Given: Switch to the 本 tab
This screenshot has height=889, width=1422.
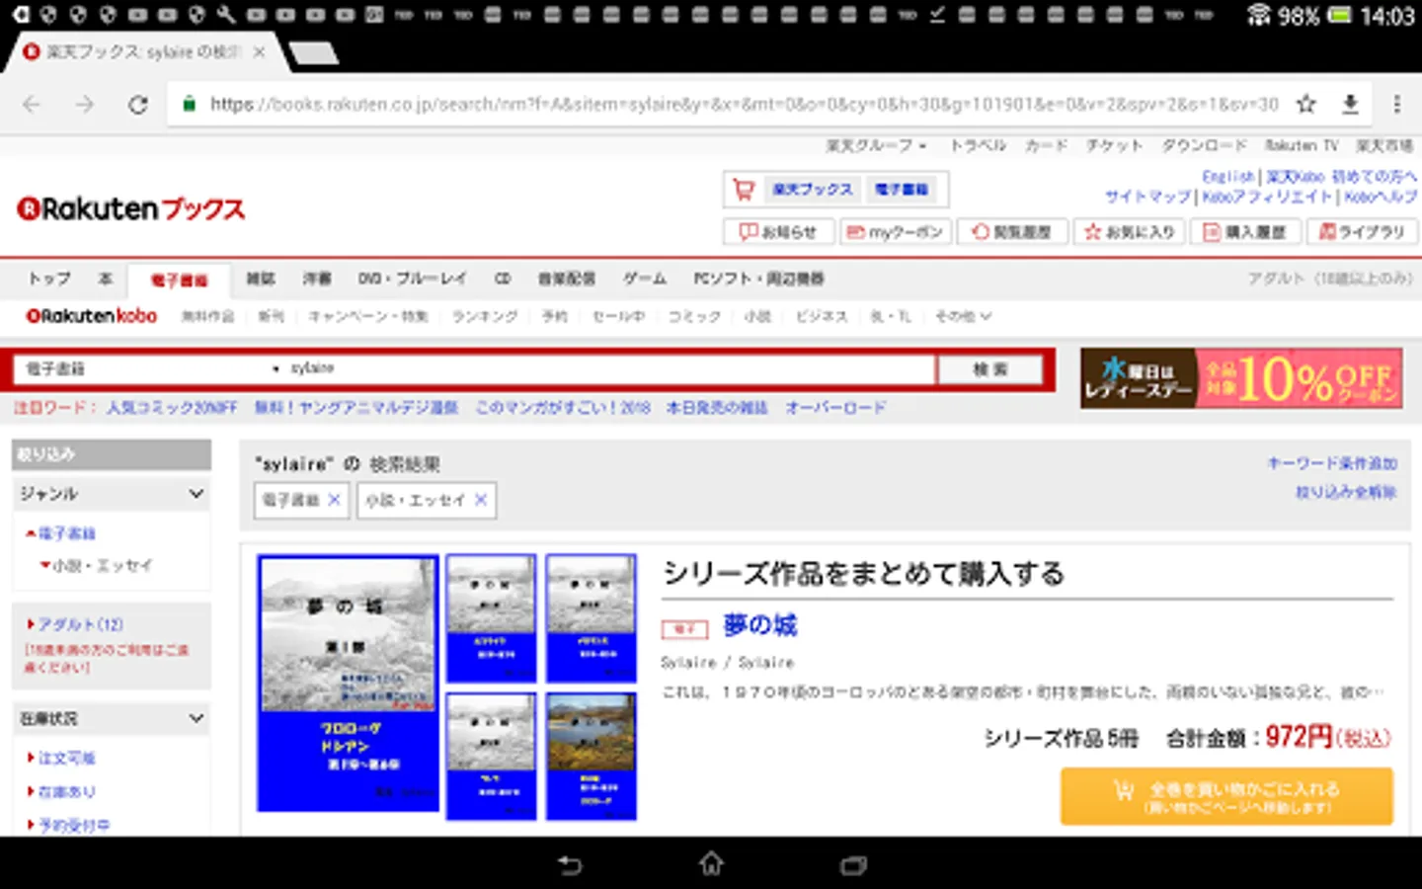Looking at the screenshot, I should point(106,279).
